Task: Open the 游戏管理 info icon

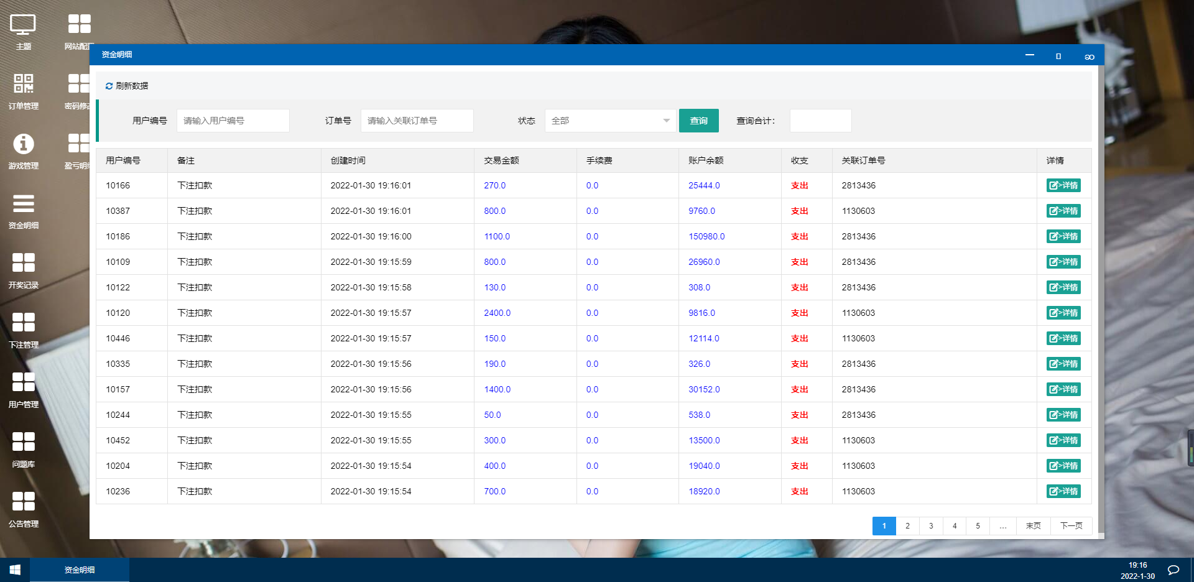Action: (x=23, y=144)
